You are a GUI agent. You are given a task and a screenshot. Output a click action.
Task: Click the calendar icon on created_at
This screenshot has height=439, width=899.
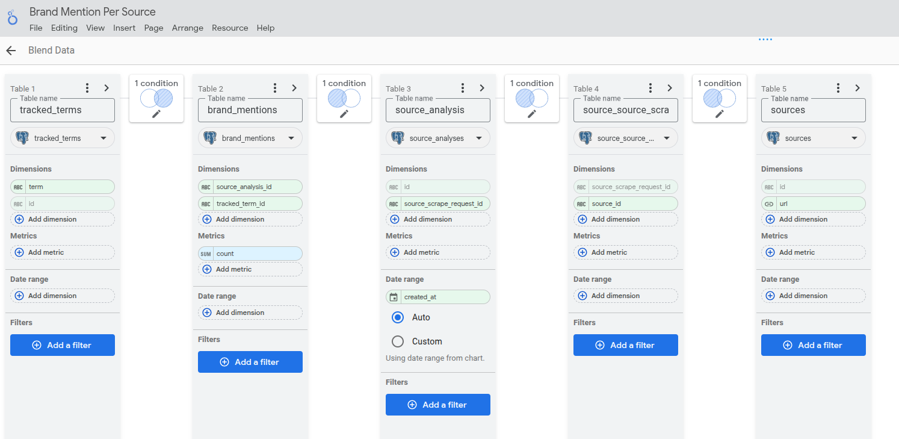394,297
